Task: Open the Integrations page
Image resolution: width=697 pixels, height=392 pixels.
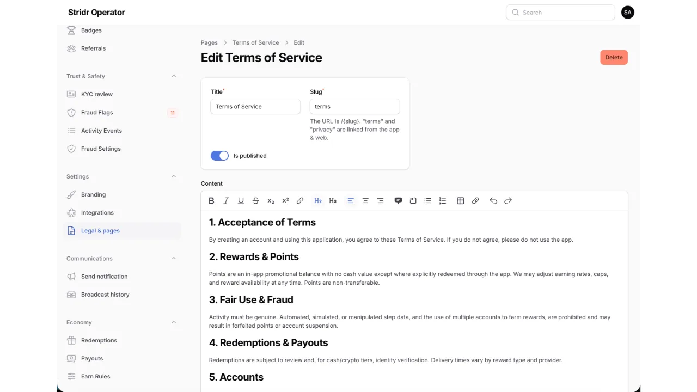Action: (x=122, y=212)
